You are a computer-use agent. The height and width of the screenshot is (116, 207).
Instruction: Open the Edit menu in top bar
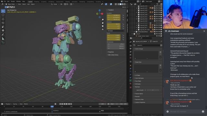pos(8,1)
